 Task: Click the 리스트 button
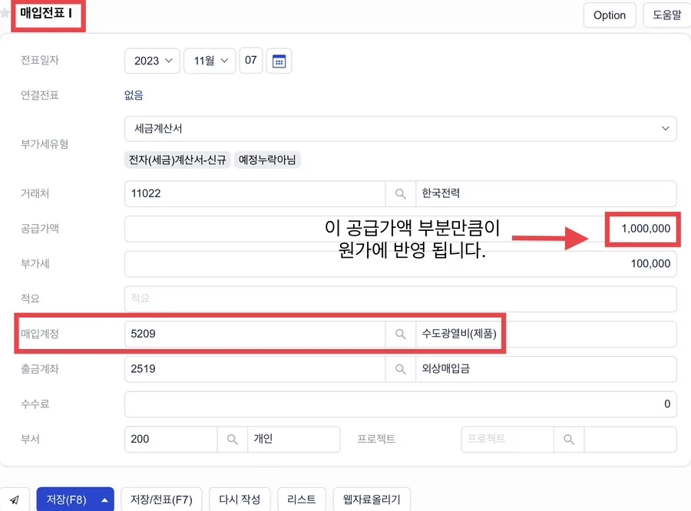pos(302,499)
